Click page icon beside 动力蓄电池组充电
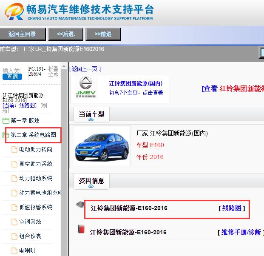The height and width of the screenshot is (256, 264). [14, 193]
